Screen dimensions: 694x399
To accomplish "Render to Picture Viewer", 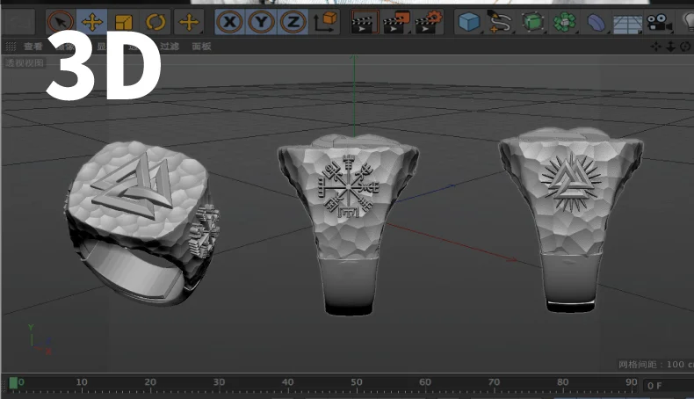I will tap(396, 22).
